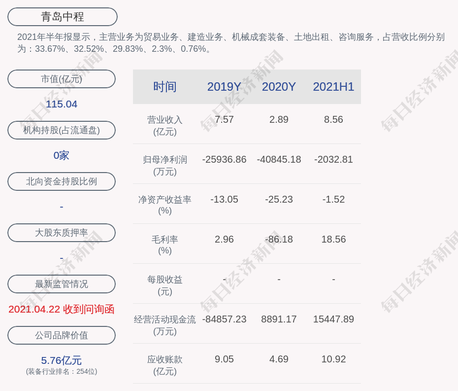Select the 2020Y column header
This screenshot has width=458, height=391.
[279, 87]
